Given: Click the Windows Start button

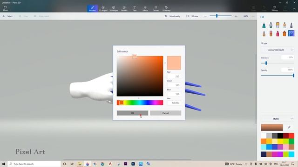Looking at the screenshot, I should pos(4,164).
